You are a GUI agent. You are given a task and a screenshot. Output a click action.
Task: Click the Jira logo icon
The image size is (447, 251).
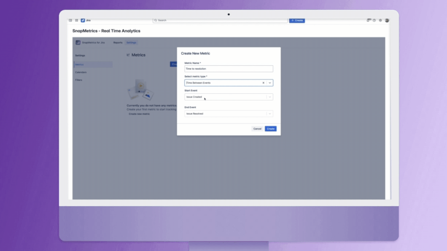point(83,21)
